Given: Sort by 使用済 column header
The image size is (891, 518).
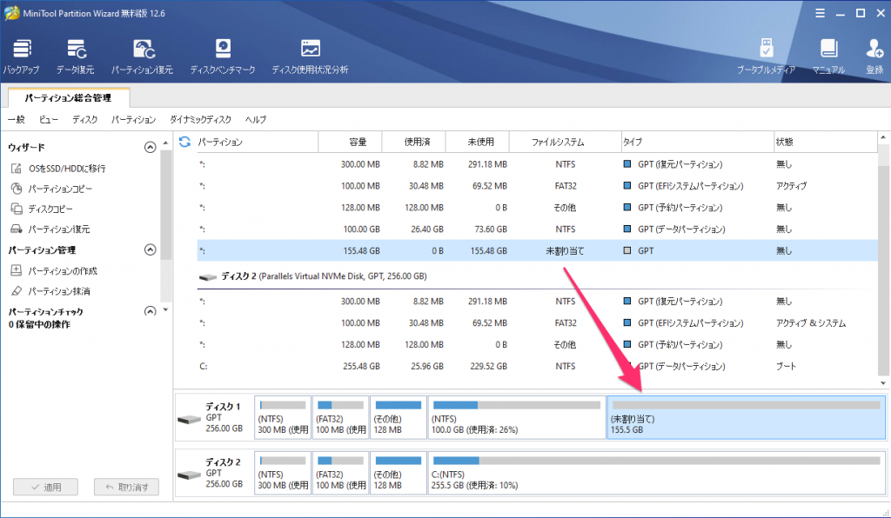Looking at the screenshot, I should point(414,142).
